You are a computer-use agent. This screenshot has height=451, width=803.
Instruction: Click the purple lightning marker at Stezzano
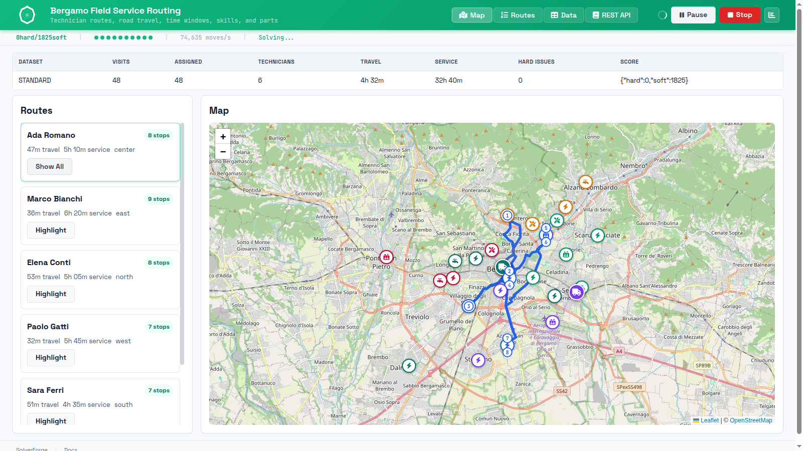(x=478, y=360)
